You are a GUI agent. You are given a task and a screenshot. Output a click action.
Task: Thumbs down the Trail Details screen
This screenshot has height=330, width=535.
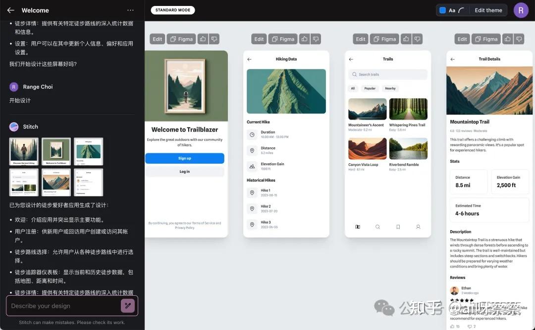tap(519, 39)
